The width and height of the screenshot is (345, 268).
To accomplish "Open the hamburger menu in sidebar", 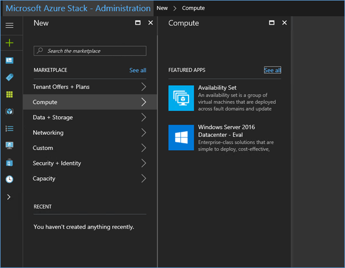I will coord(9,25).
